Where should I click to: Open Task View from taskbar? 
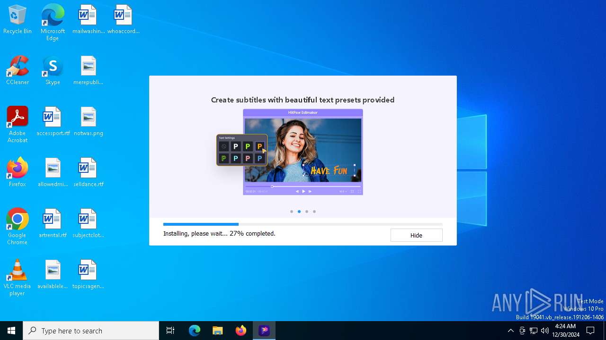pyautogui.click(x=170, y=331)
